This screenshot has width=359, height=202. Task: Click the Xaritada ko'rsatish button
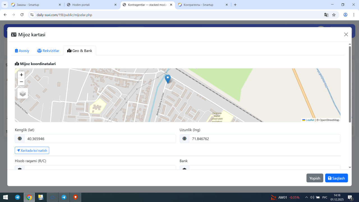click(x=32, y=150)
